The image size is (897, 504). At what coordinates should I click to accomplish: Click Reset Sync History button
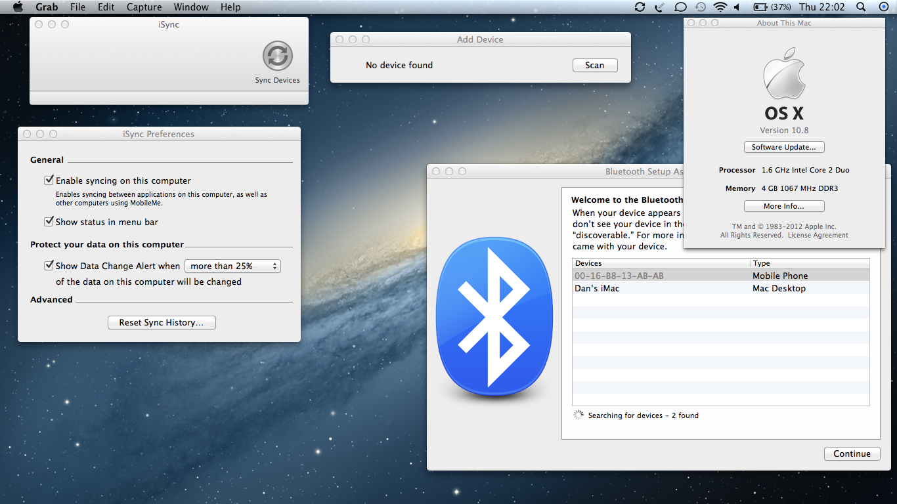pyautogui.click(x=162, y=322)
